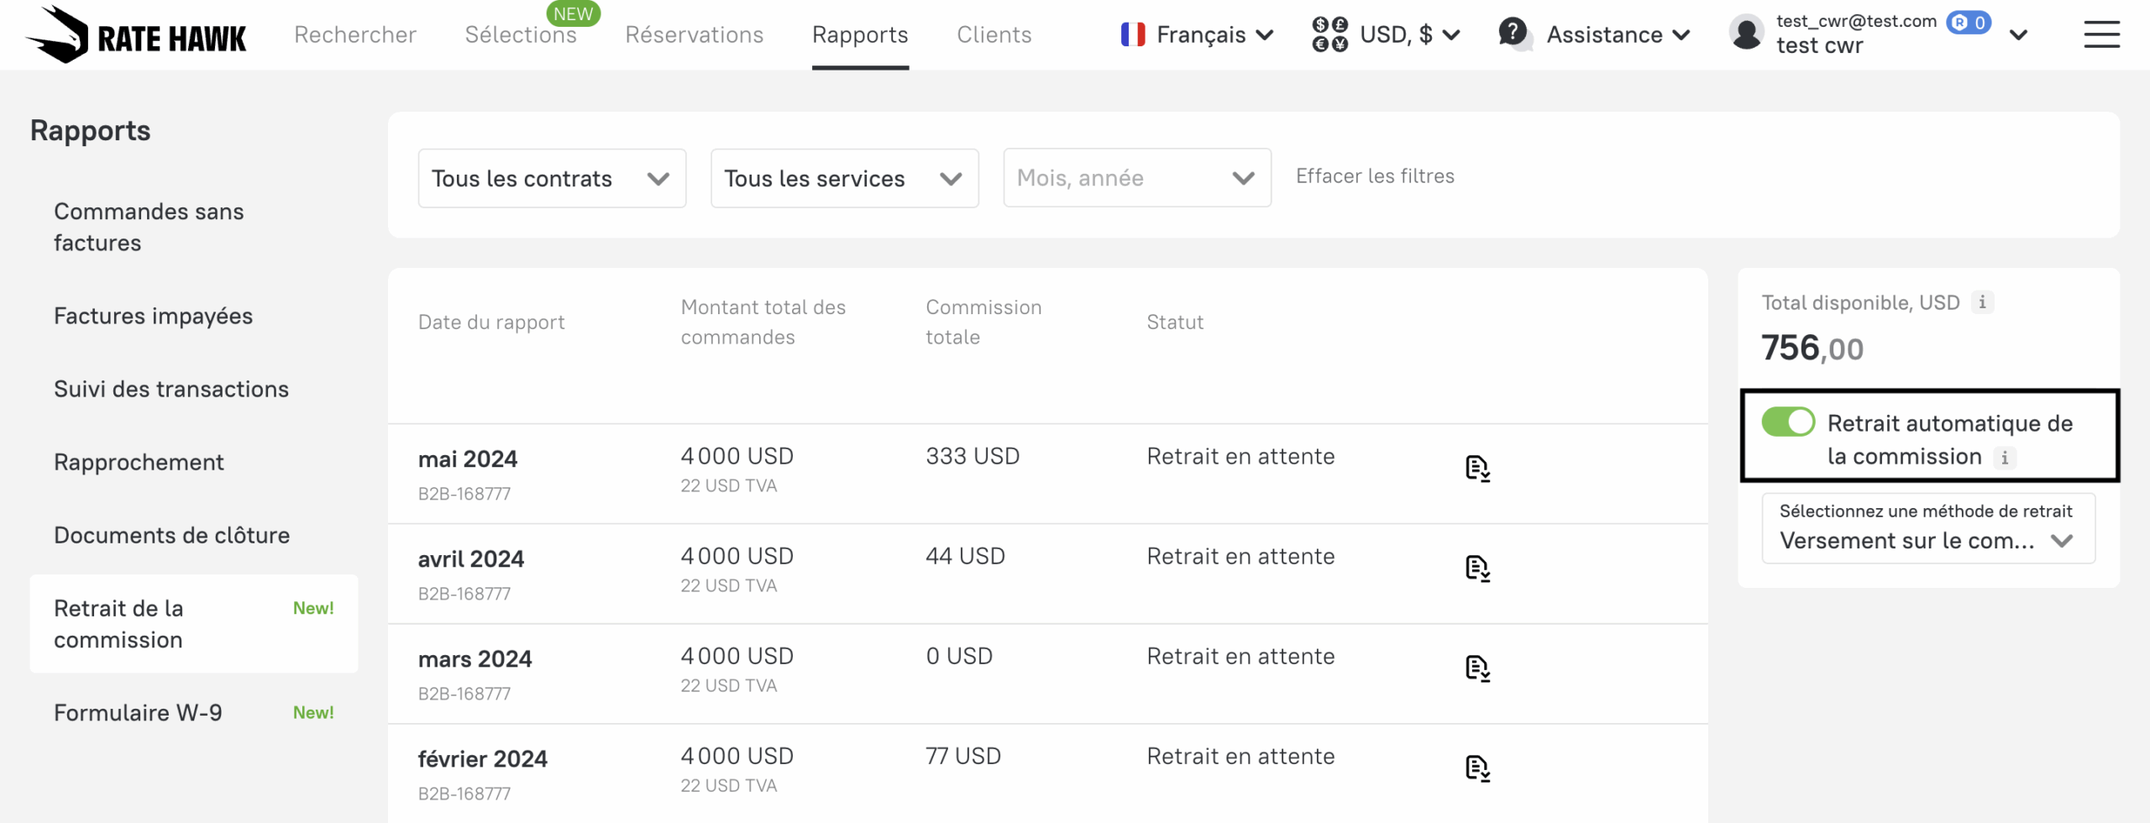Click the Mois, année date field

1136,178
